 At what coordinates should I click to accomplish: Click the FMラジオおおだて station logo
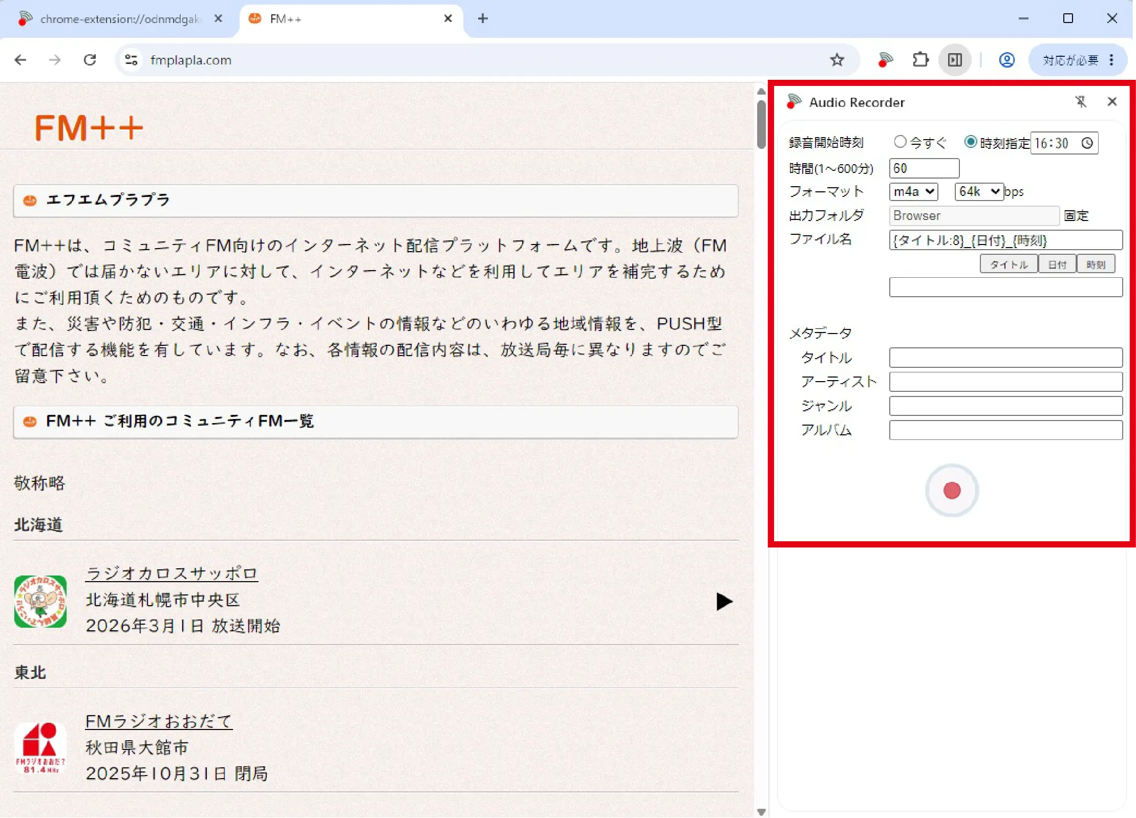(x=40, y=748)
